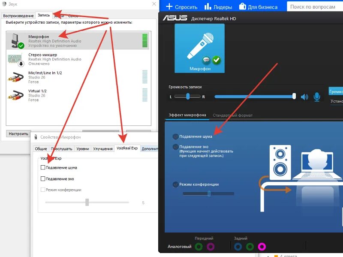Adjust the VoizReal Exp slider in Properties
Screen dimensions: 343x257
point(87,202)
